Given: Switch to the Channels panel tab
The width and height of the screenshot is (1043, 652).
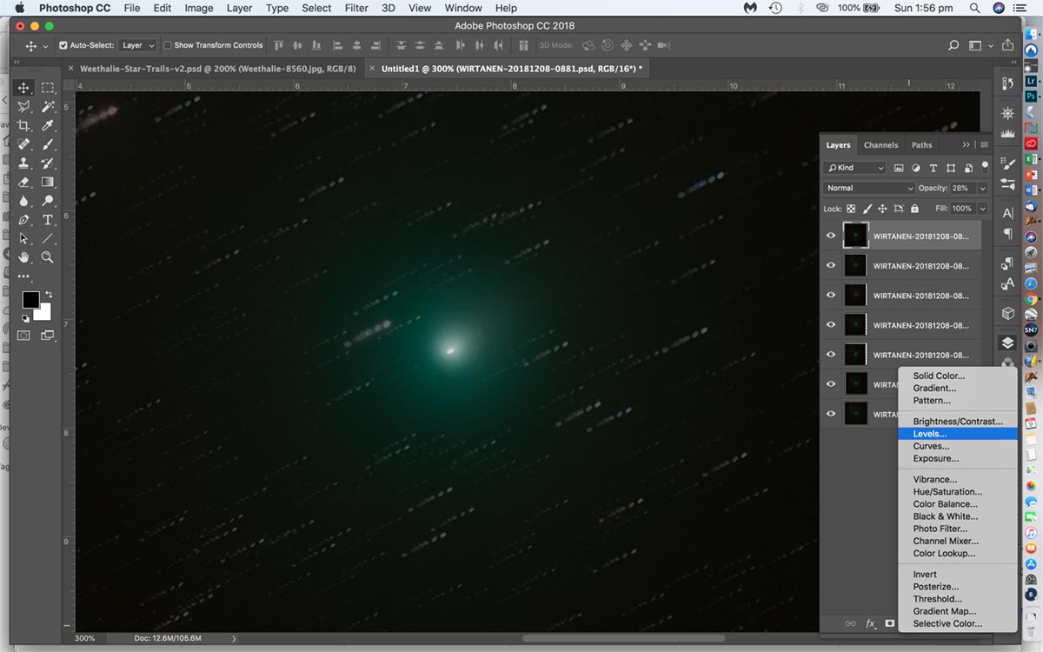Looking at the screenshot, I should pos(880,145).
